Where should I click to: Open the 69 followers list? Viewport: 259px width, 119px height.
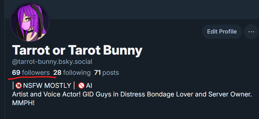[x=31, y=72]
